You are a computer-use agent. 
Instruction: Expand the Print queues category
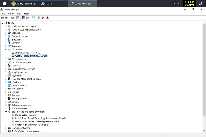(6, 89)
